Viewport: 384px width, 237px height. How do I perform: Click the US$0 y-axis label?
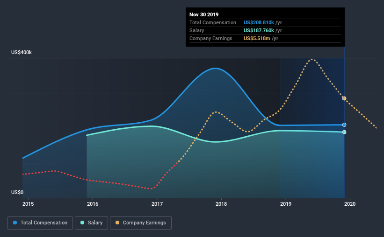[x=17, y=193]
